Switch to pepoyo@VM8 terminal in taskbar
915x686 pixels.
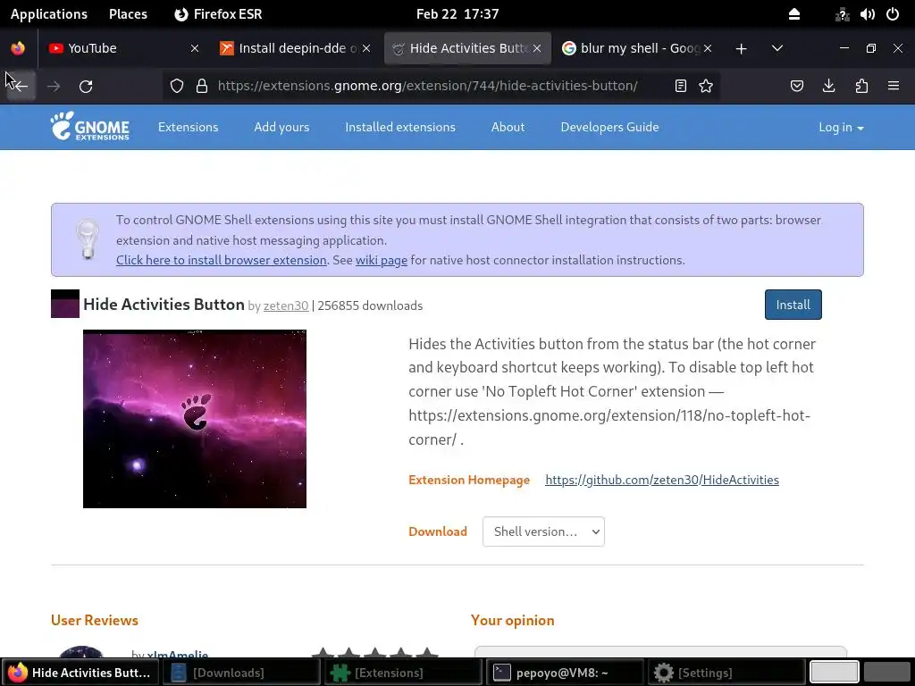pyautogui.click(x=565, y=673)
